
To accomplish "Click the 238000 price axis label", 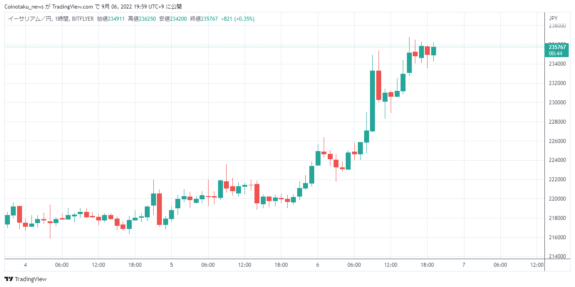I will coord(557,26).
